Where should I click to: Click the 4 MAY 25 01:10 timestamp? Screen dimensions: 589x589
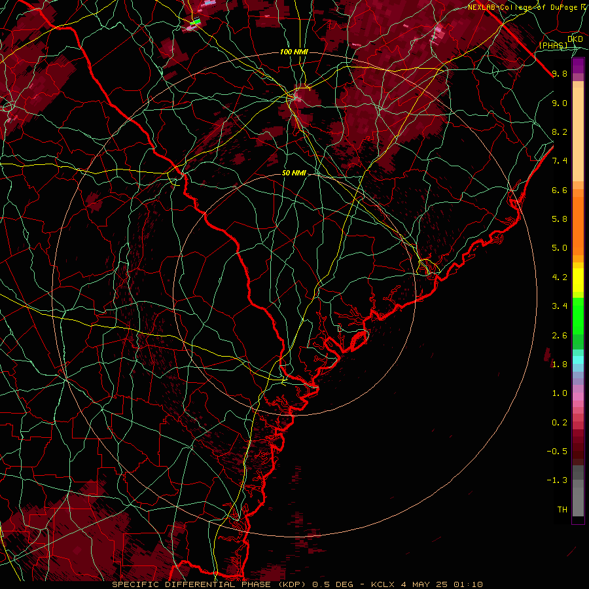tap(441, 584)
